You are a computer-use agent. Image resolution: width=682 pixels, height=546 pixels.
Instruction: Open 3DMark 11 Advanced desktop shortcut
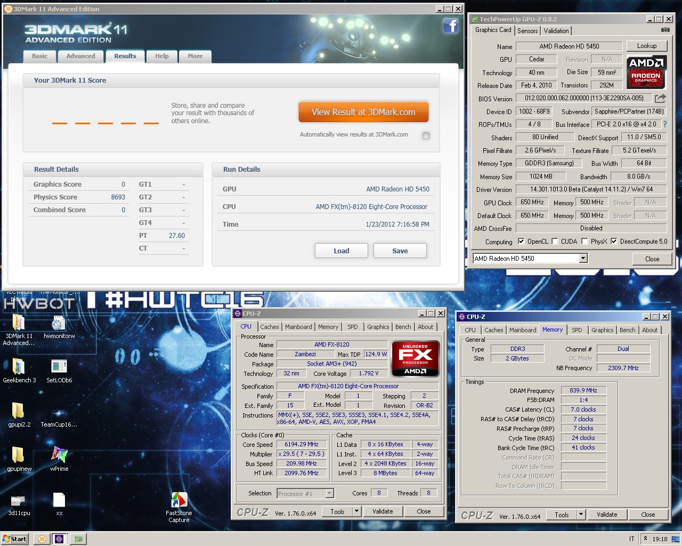[x=19, y=330]
